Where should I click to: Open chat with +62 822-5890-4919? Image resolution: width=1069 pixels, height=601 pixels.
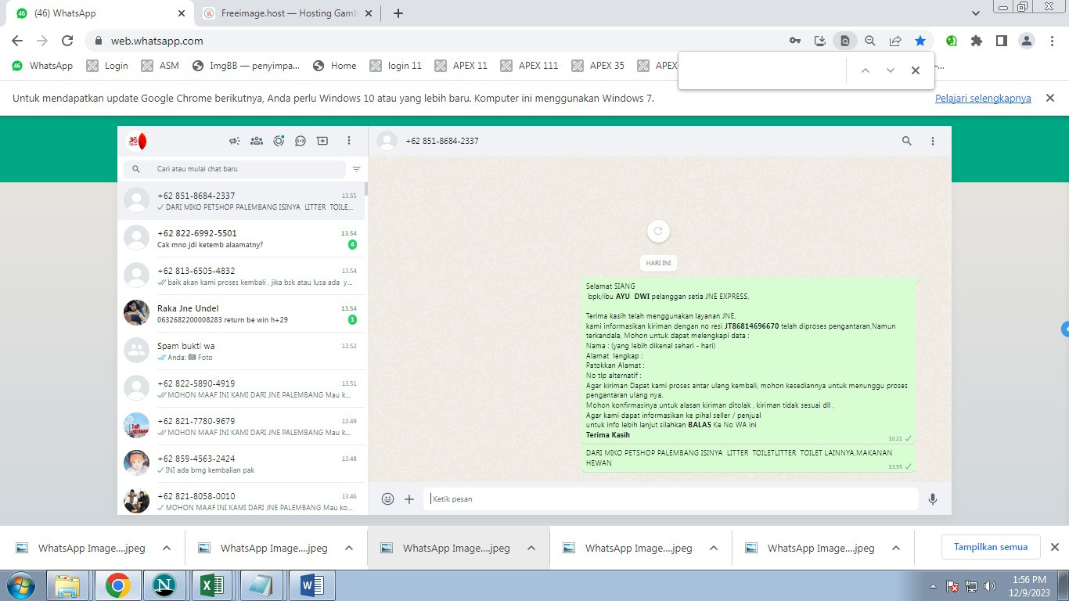(x=242, y=389)
